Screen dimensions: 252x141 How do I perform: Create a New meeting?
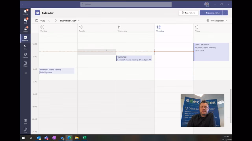point(211,13)
